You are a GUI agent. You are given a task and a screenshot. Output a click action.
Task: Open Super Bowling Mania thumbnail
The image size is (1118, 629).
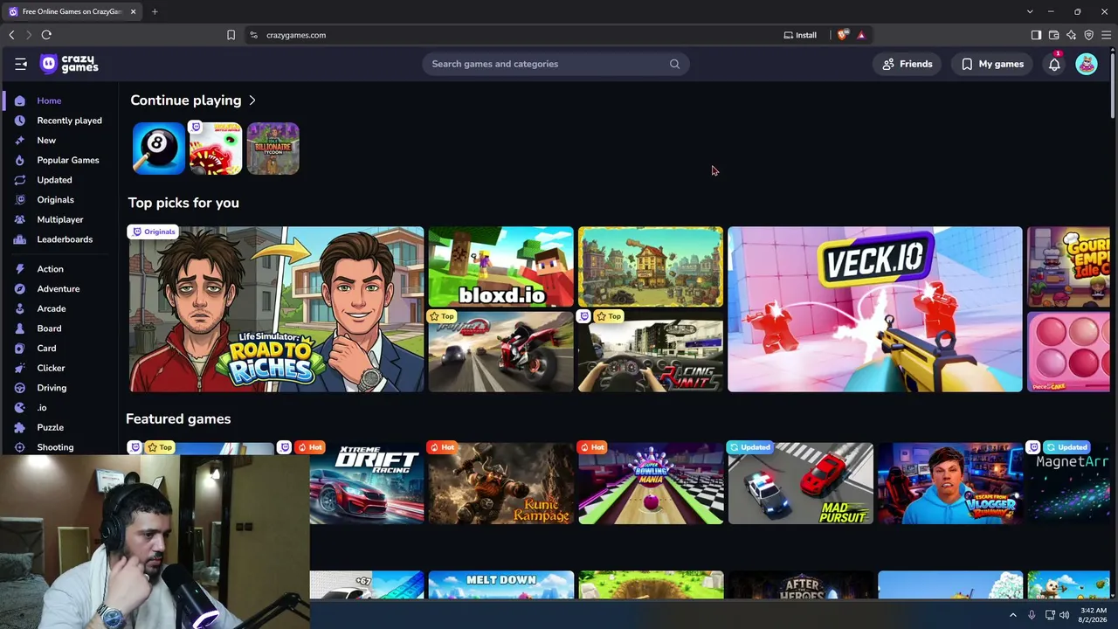(651, 483)
